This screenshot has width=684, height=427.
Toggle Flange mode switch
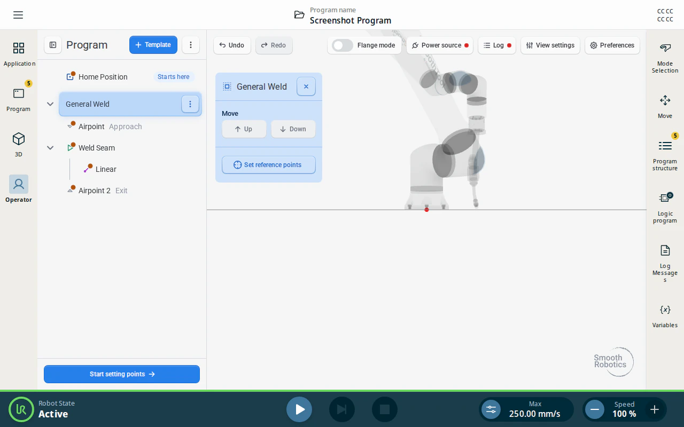click(x=343, y=45)
